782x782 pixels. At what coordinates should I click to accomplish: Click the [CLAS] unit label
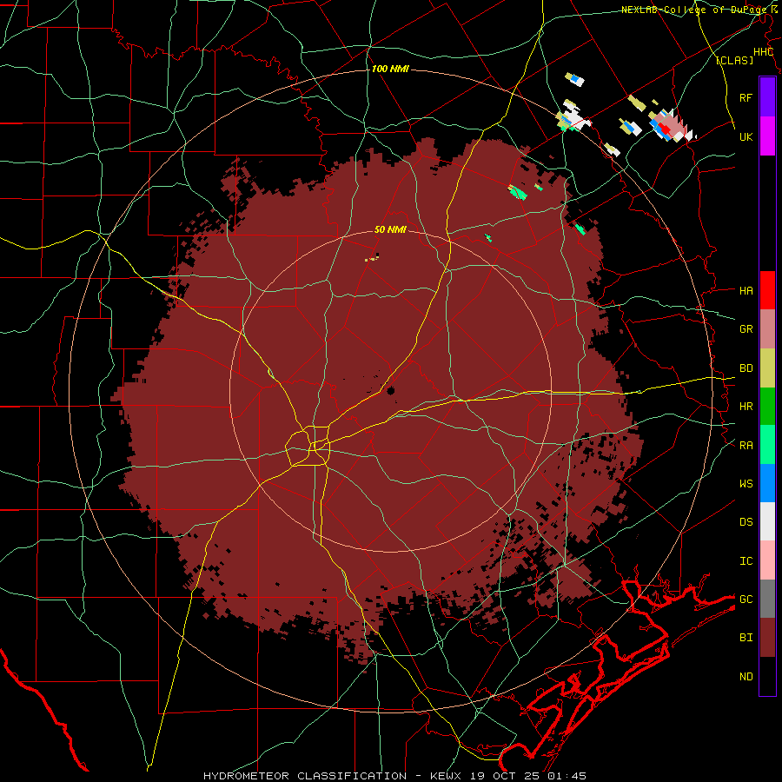click(x=734, y=60)
